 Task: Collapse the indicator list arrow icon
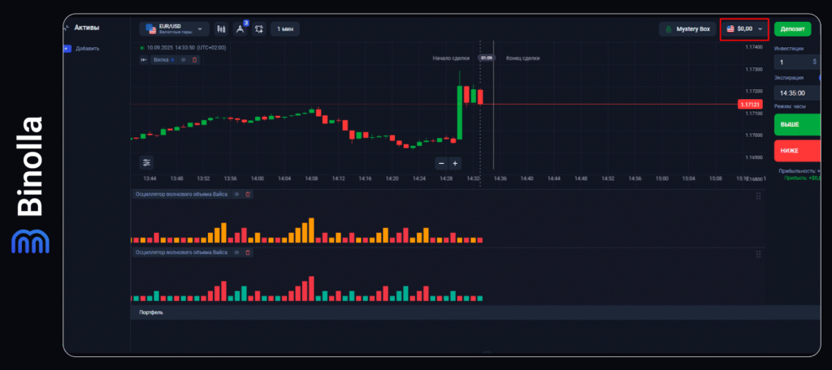[x=144, y=59]
